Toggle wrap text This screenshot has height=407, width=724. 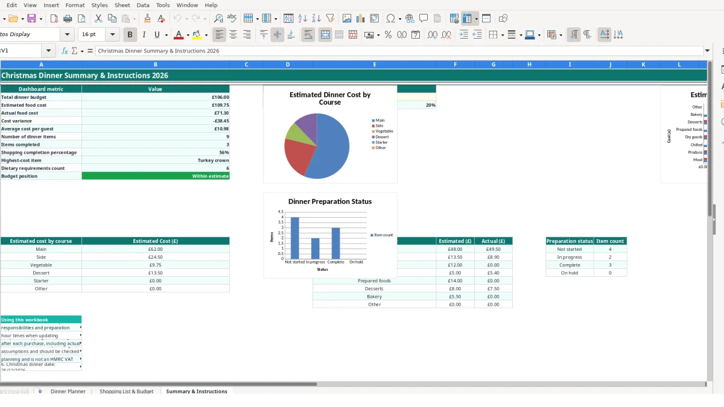(x=308, y=35)
